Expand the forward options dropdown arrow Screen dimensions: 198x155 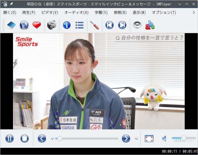pyautogui.click(x=136, y=139)
